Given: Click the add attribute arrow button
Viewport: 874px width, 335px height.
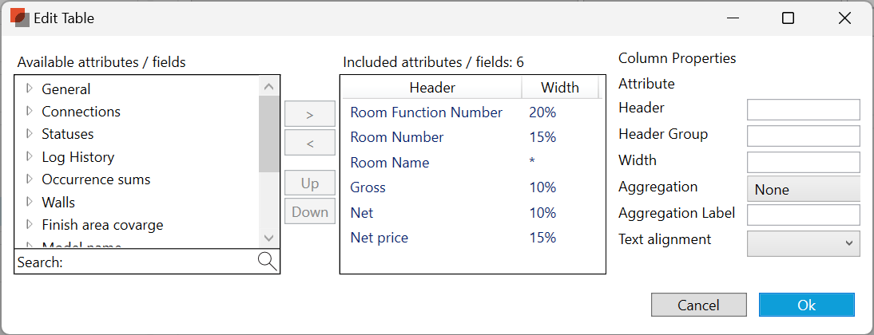Looking at the screenshot, I should point(310,114).
